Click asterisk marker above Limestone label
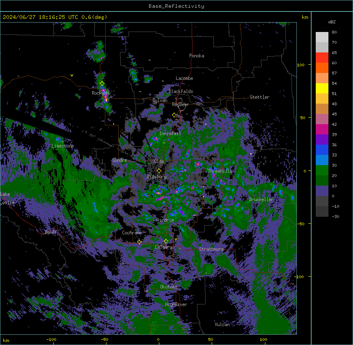 (x=63, y=142)
